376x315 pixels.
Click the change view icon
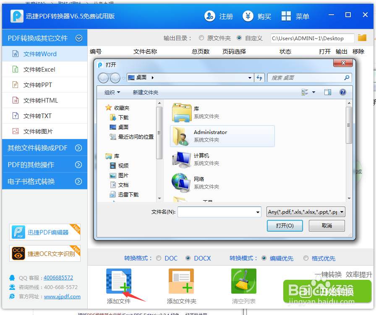click(305, 92)
